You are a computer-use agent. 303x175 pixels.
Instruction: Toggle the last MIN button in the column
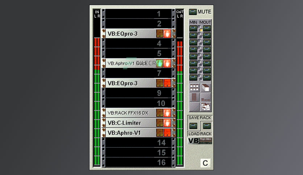point(193,77)
